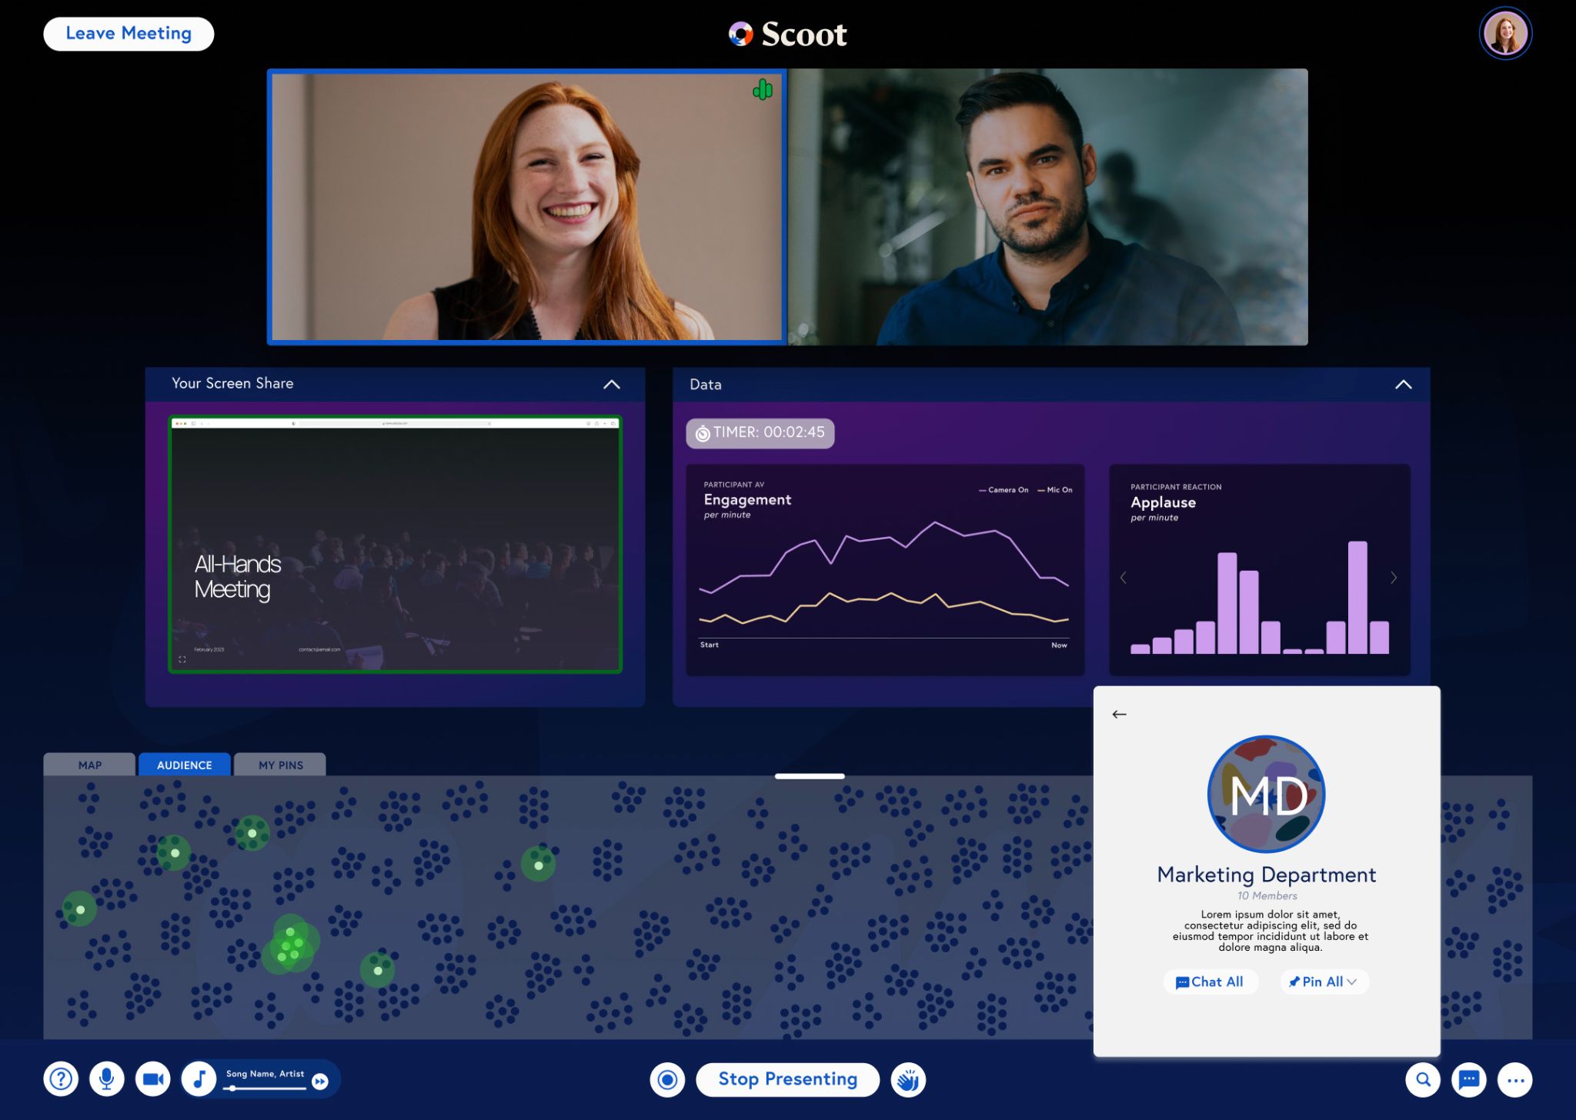Collapse the Your Screen Share panel

click(x=611, y=385)
